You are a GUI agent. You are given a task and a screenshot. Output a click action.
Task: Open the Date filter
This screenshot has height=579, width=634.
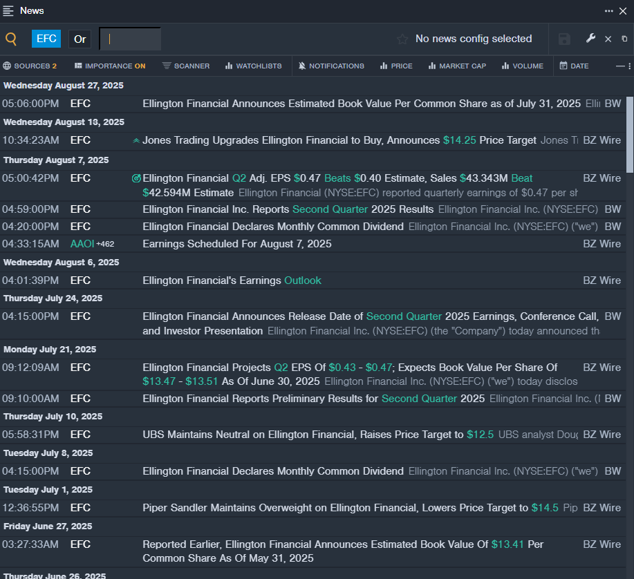574,66
